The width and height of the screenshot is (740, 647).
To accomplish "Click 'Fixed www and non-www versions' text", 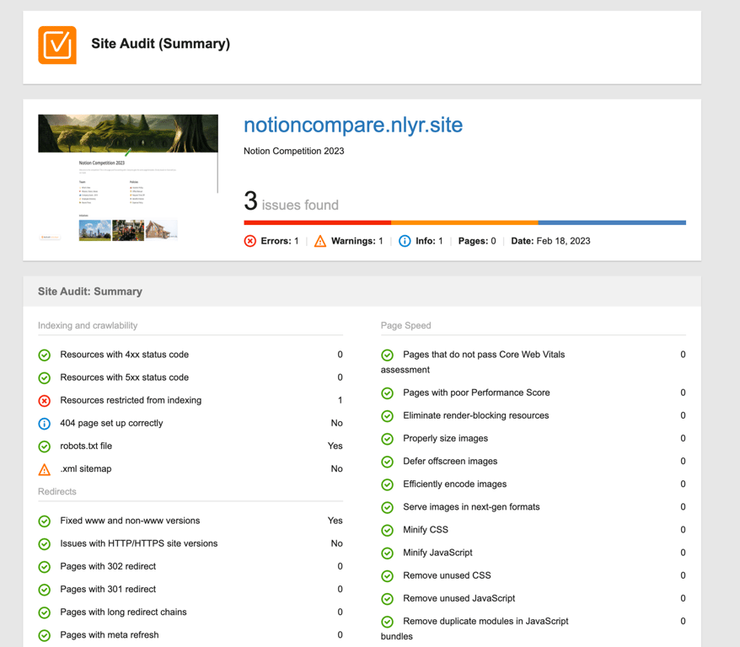I will [130, 521].
